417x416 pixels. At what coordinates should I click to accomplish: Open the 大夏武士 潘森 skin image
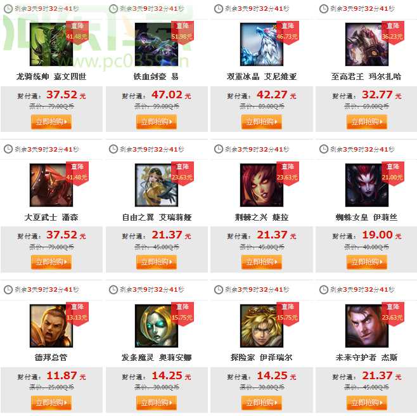(51, 185)
